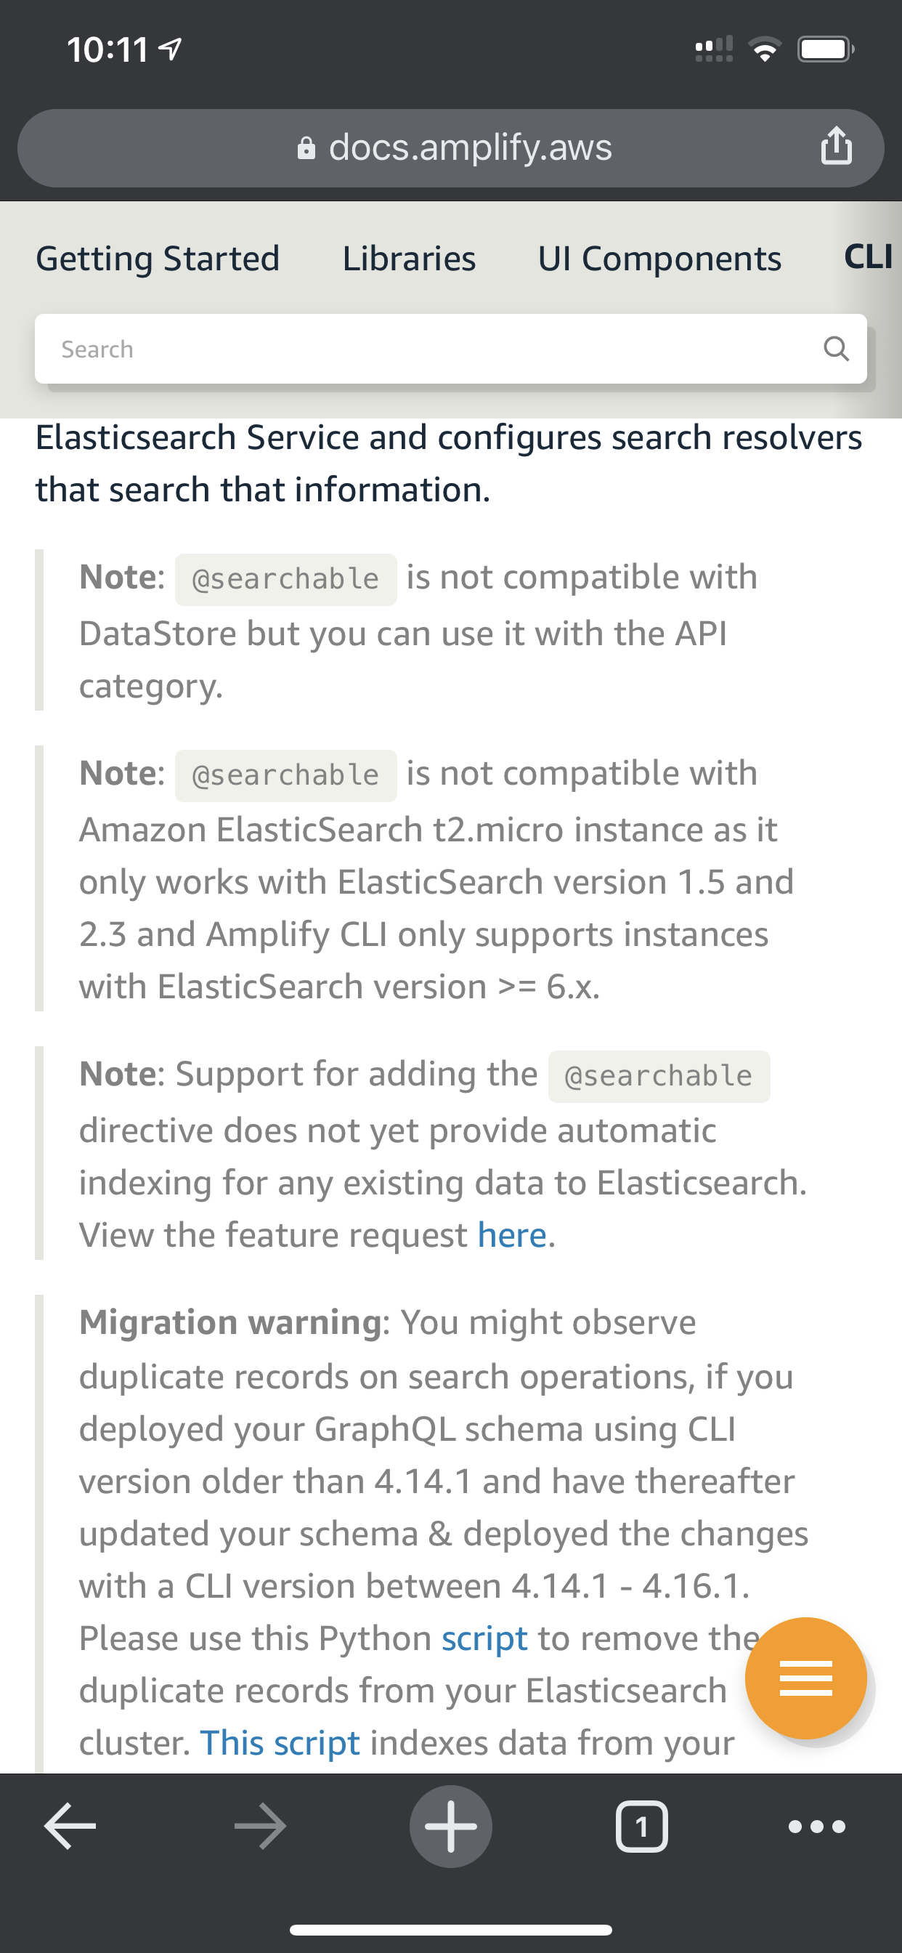Navigate back using the back arrow
This screenshot has height=1953, width=902.
70,1826
